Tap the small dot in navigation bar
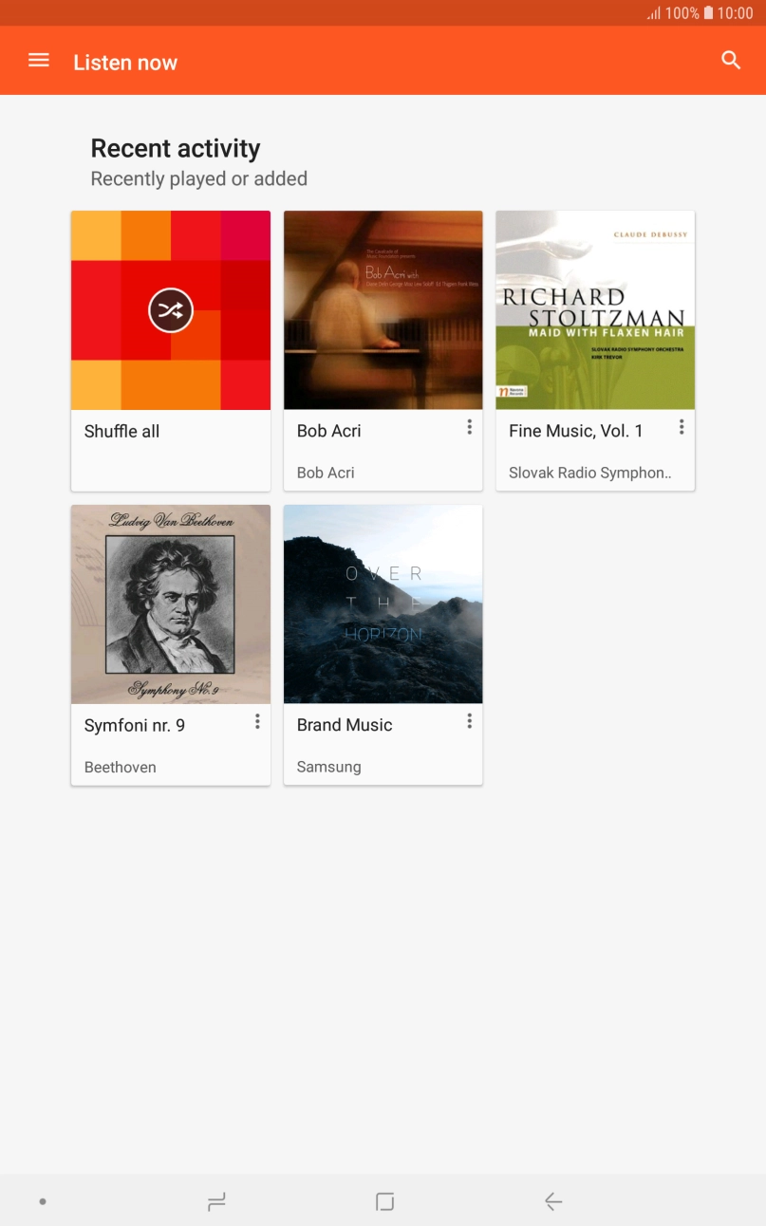The image size is (766, 1226). [43, 1201]
